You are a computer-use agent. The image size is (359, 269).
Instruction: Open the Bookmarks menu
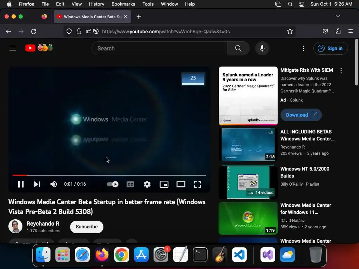(x=123, y=4)
